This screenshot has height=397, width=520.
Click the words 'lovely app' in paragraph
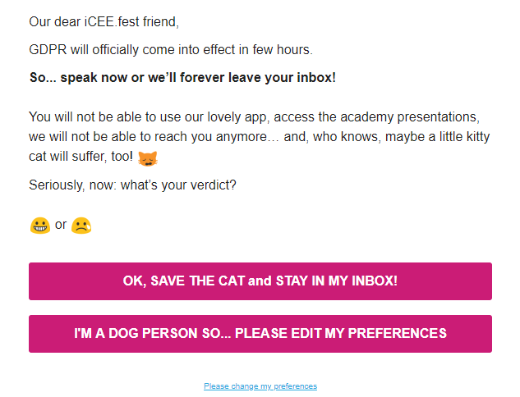[237, 117]
